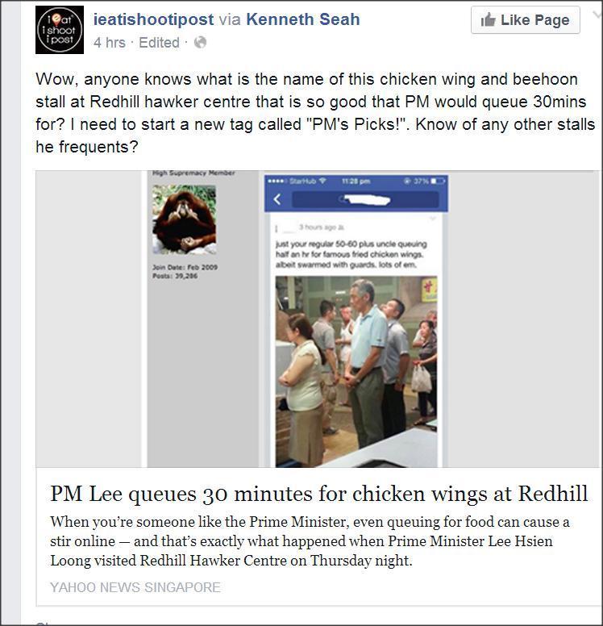Open the PM Lee queues article headline
Viewport: 603px width, 626px height.
(319, 495)
